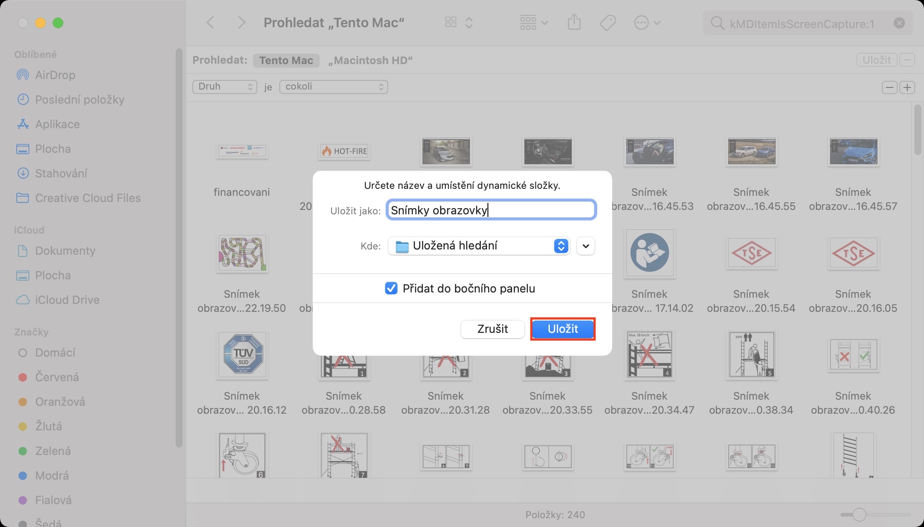The height and width of the screenshot is (527, 924).
Task: Open AirDrop in the sidebar
Action: tap(55, 75)
